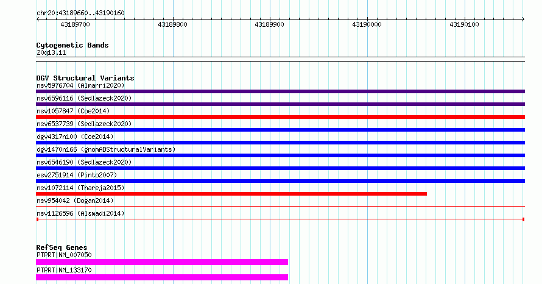Select the nsv1057847 (Coe2014) label

click(73, 111)
